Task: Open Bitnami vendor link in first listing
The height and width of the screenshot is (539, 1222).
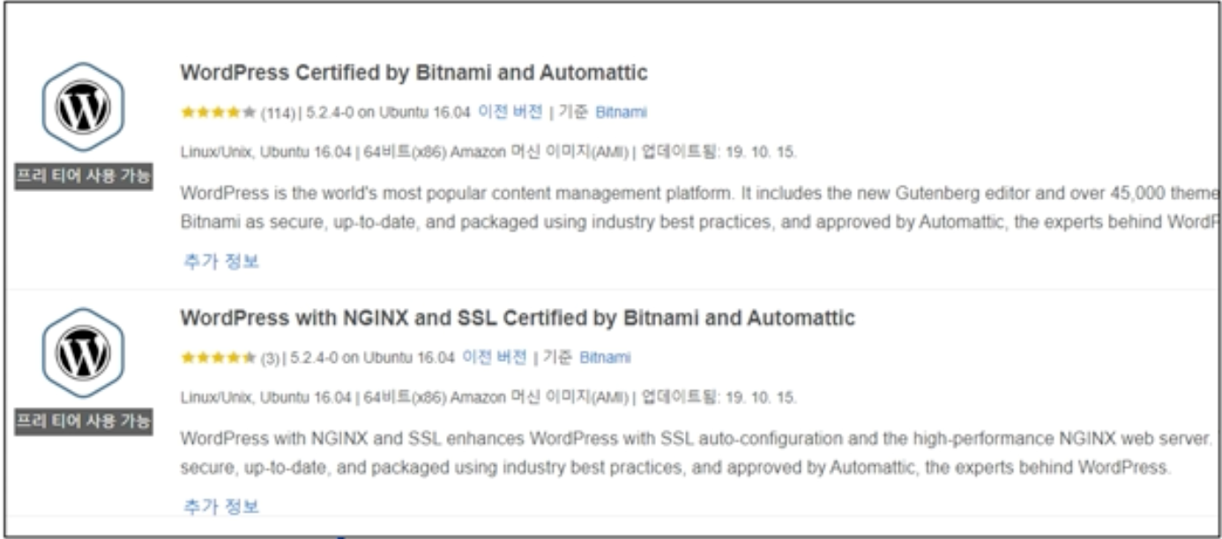Action: pyautogui.click(x=621, y=113)
